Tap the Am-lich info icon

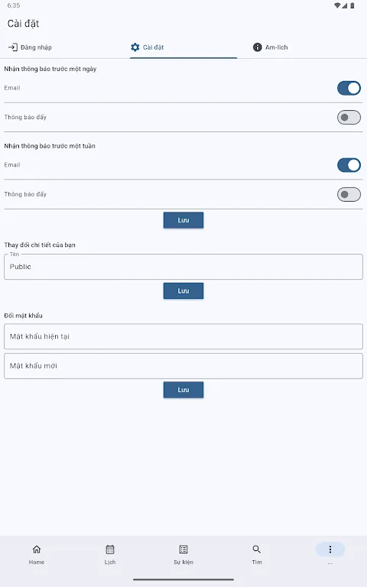pyautogui.click(x=257, y=47)
